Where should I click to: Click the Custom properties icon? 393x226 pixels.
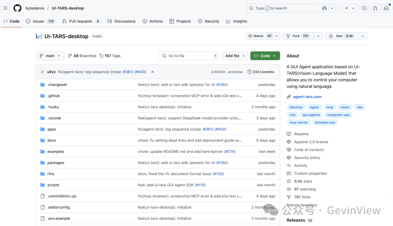(x=289, y=173)
